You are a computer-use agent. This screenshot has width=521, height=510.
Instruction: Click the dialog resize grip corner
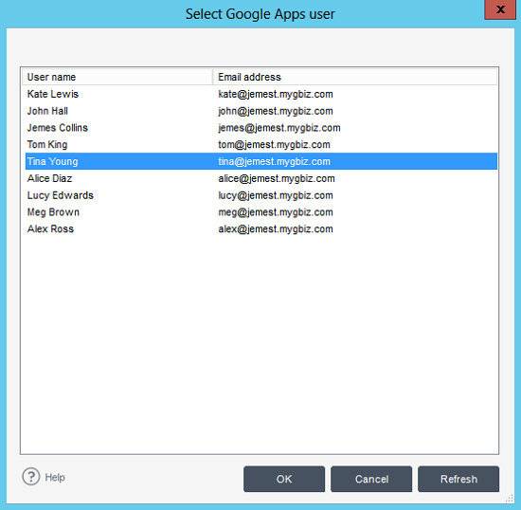coord(510,498)
